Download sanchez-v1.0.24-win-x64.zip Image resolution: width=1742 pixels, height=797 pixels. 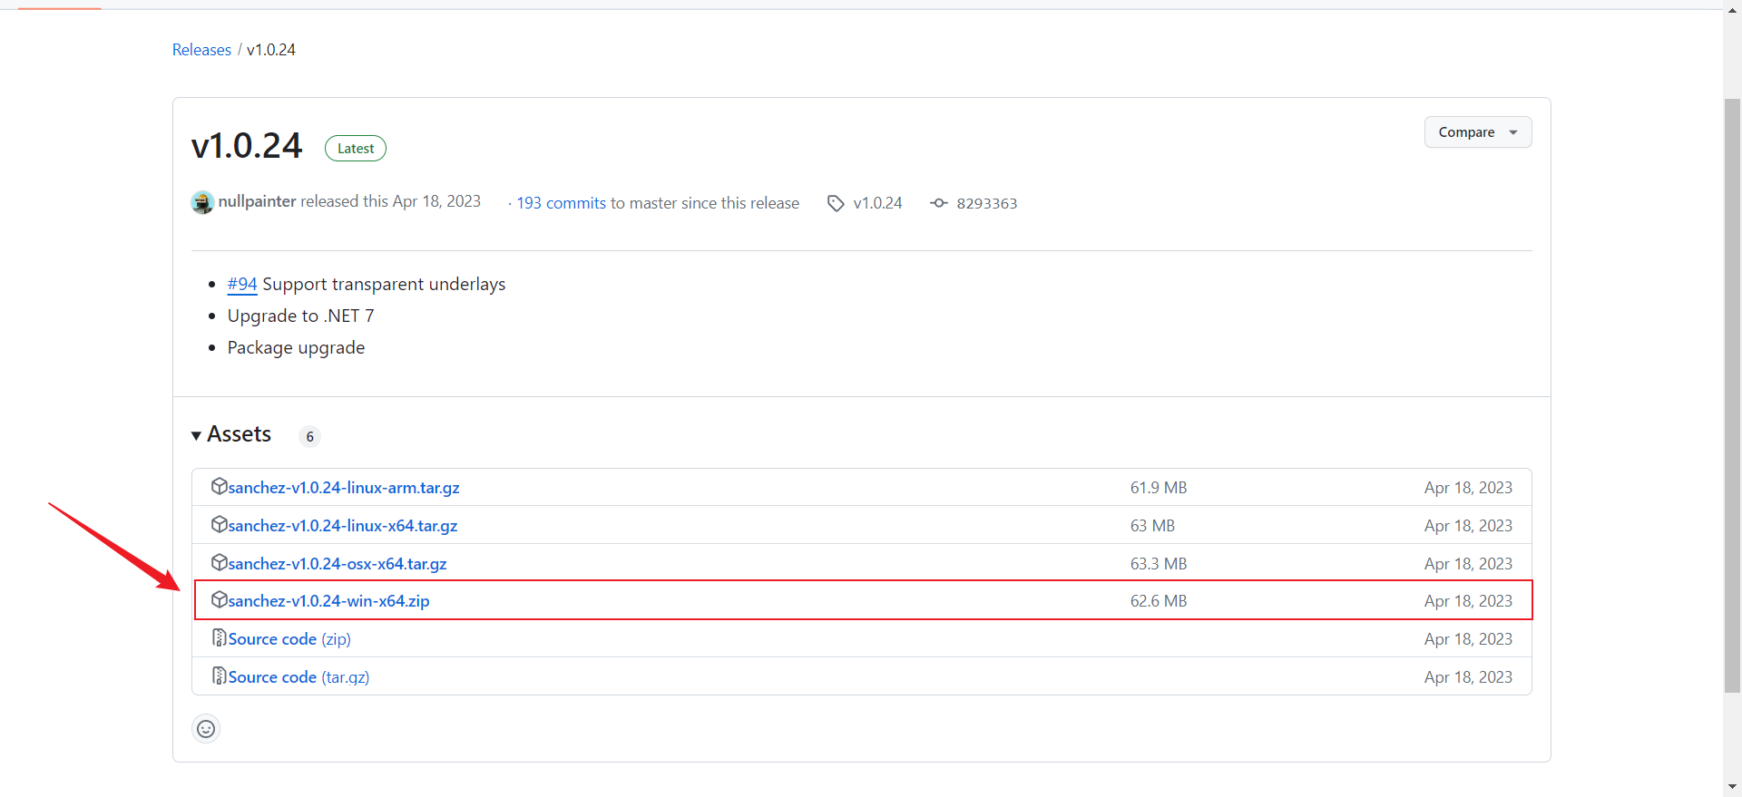click(328, 601)
